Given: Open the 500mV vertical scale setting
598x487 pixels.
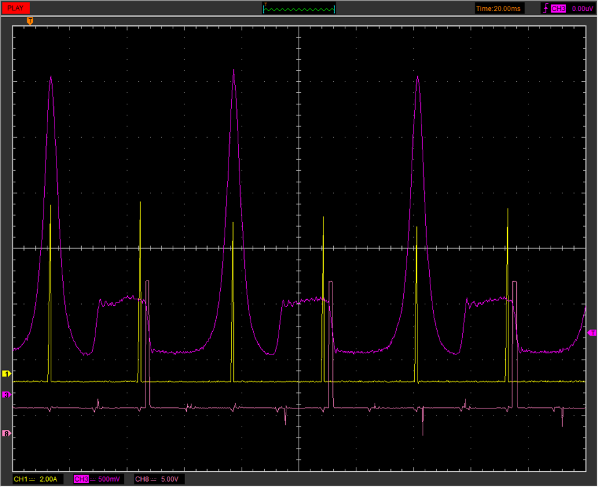Looking at the screenshot, I should [x=108, y=479].
